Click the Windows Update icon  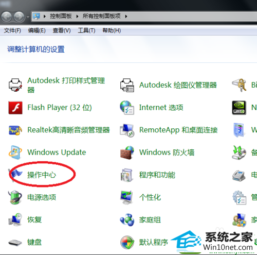15,152
